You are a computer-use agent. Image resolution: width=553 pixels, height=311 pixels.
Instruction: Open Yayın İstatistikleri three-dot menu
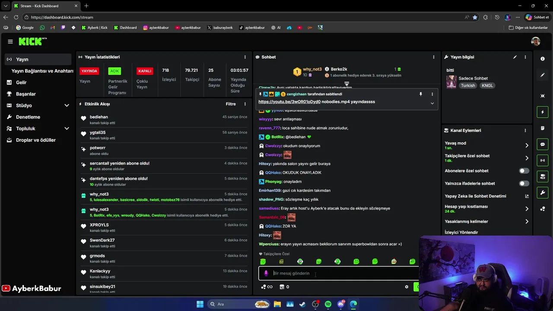point(245,57)
